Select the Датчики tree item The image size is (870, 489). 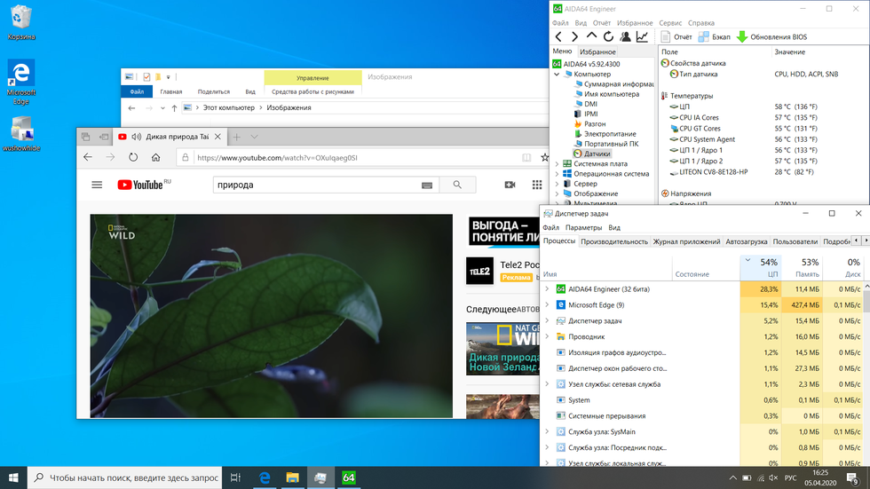click(x=592, y=154)
